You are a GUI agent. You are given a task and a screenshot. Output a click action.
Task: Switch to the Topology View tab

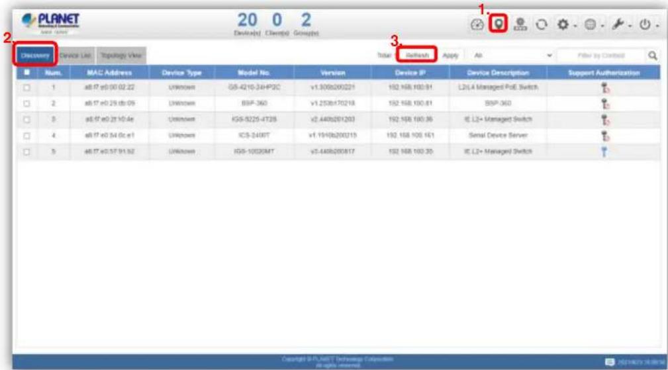click(x=121, y=56)
